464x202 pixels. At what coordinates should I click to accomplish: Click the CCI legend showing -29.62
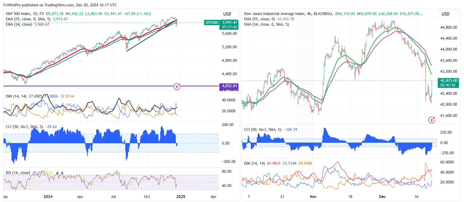tap(31, 127)
